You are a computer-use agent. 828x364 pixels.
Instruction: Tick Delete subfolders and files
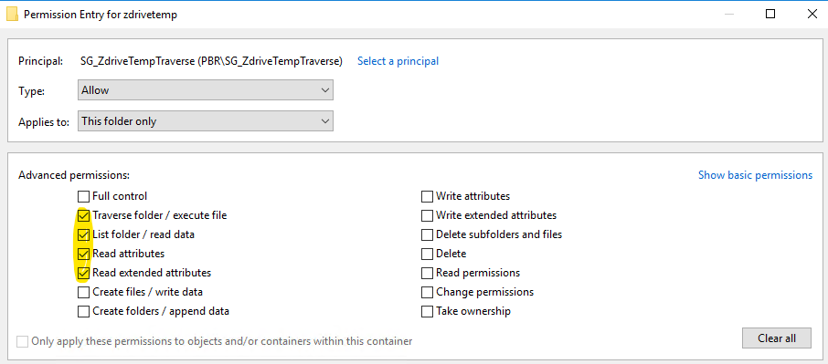tap(427, 234)
